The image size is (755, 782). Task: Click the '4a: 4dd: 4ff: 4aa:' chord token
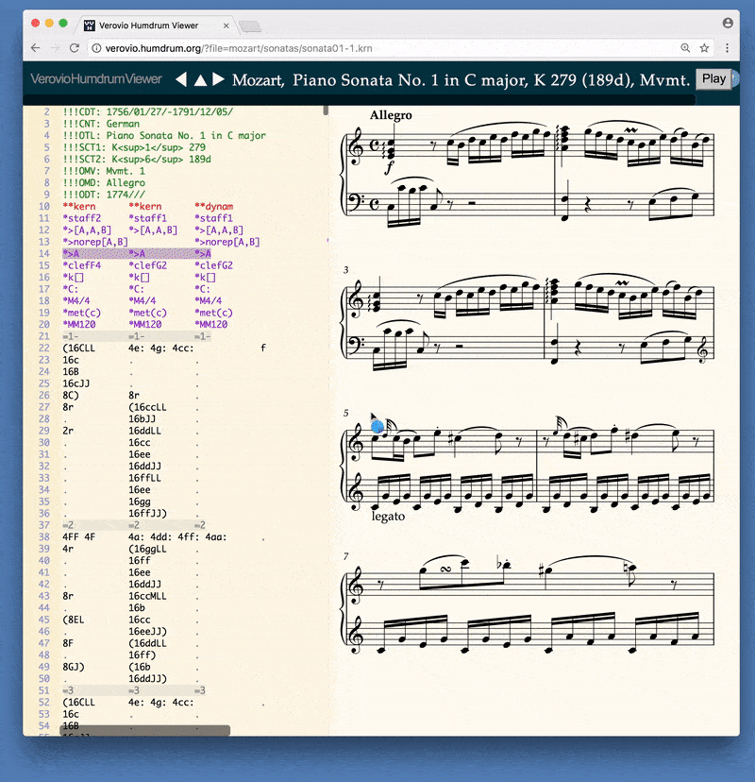tap(177, 537)
